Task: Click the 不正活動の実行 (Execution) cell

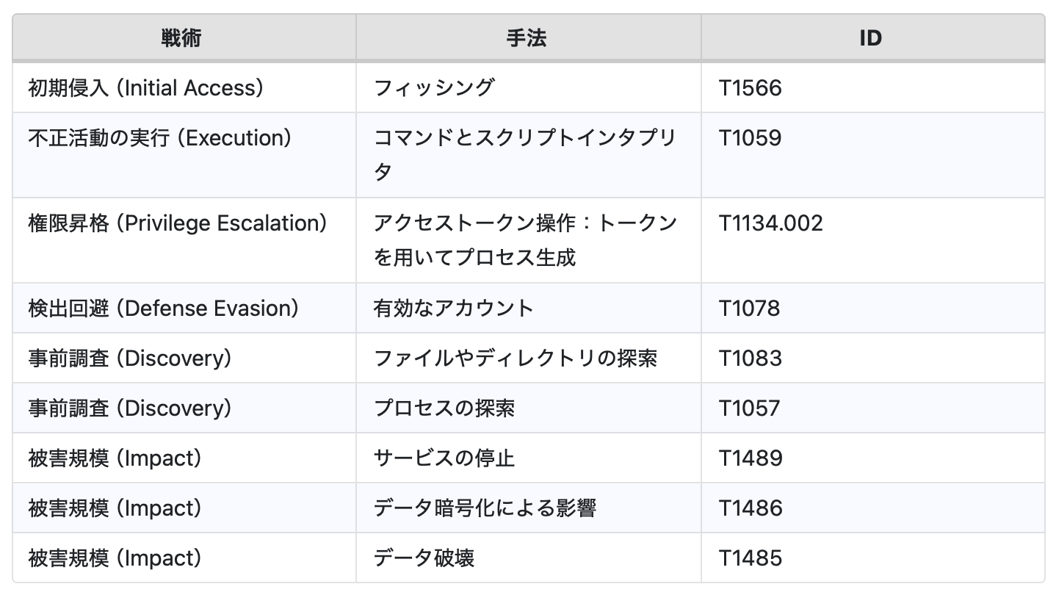Action: [x=160, y=138]
